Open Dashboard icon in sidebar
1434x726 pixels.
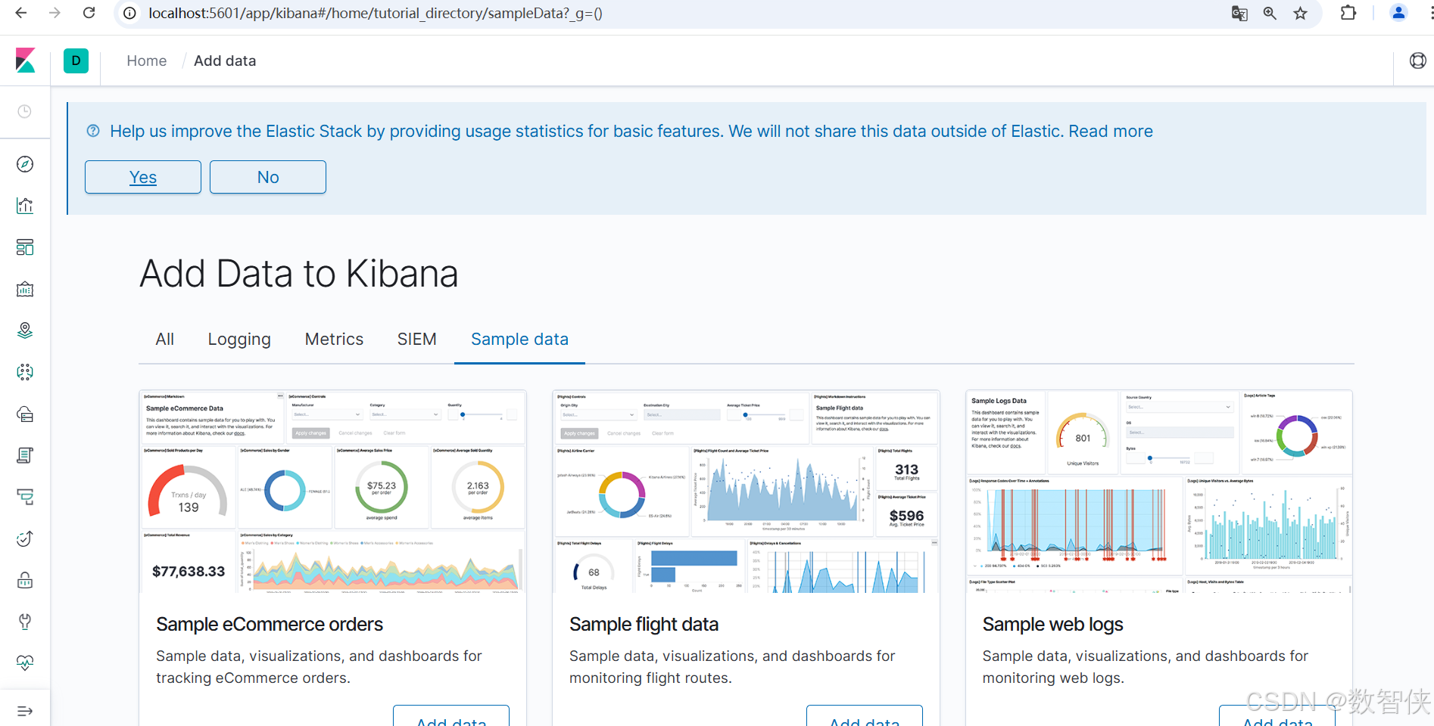[x=25, y=247]
